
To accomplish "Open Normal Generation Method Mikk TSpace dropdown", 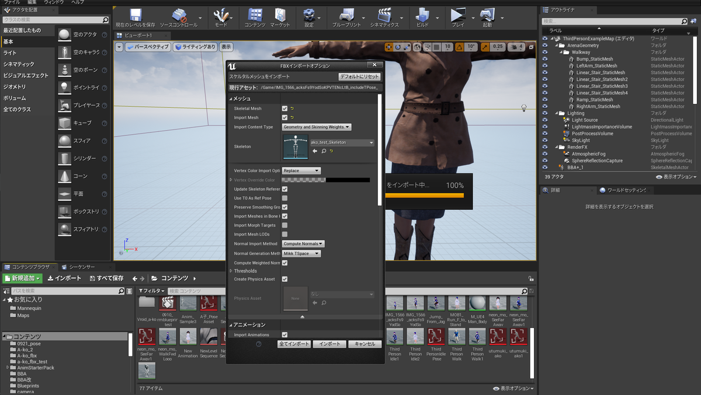I will [301, 254].
